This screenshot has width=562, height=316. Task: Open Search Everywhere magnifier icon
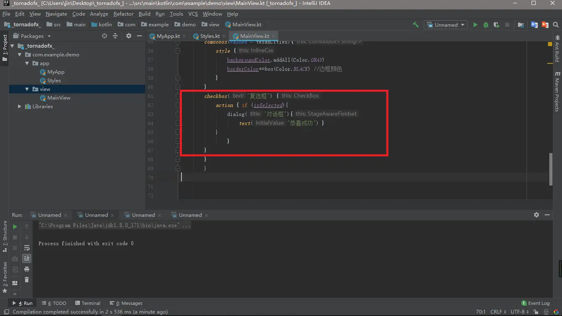(556, 25)
